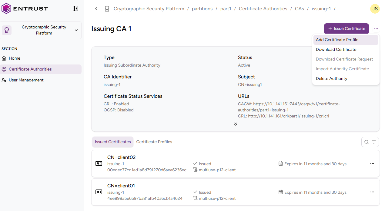Select the Issued Certificates tab
This screenshot has width=385, height=211.
113,142
